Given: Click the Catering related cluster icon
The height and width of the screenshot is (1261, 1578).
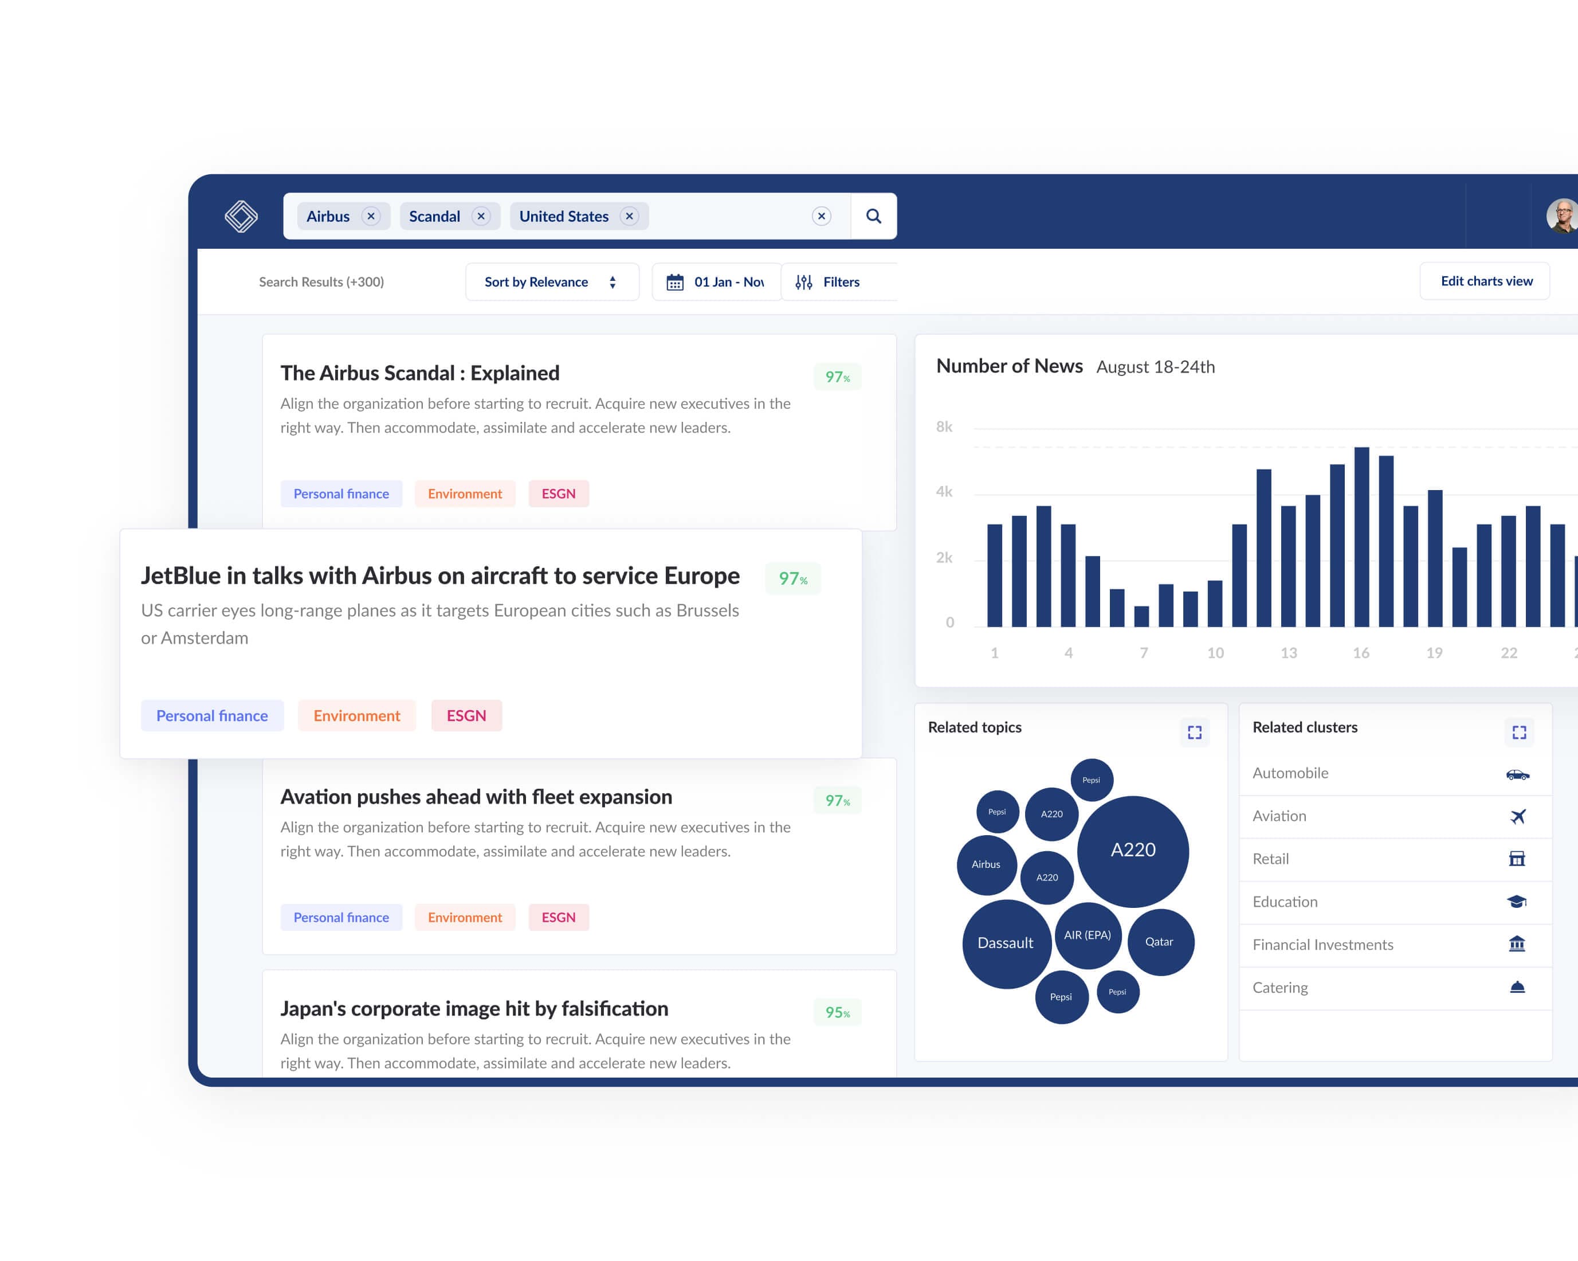Looking at the screenshot, I should click(x=1518, y=988).
